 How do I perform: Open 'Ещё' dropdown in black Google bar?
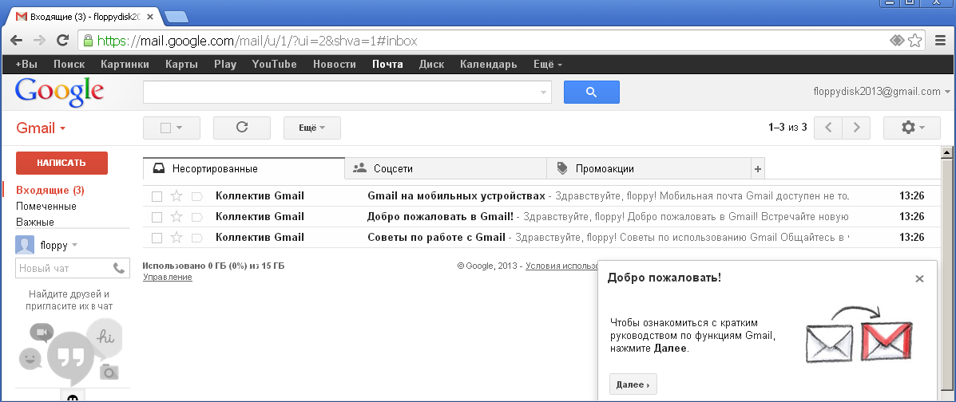[548, 64]
